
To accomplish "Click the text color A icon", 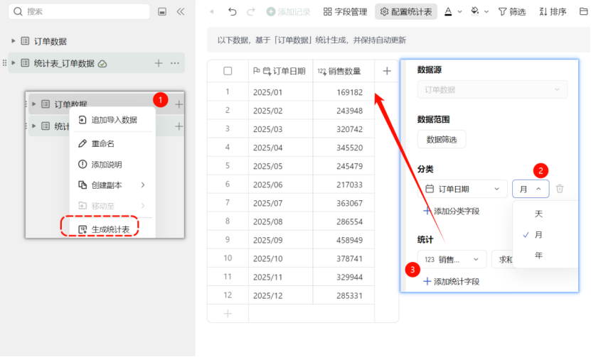I will point(448,11).
